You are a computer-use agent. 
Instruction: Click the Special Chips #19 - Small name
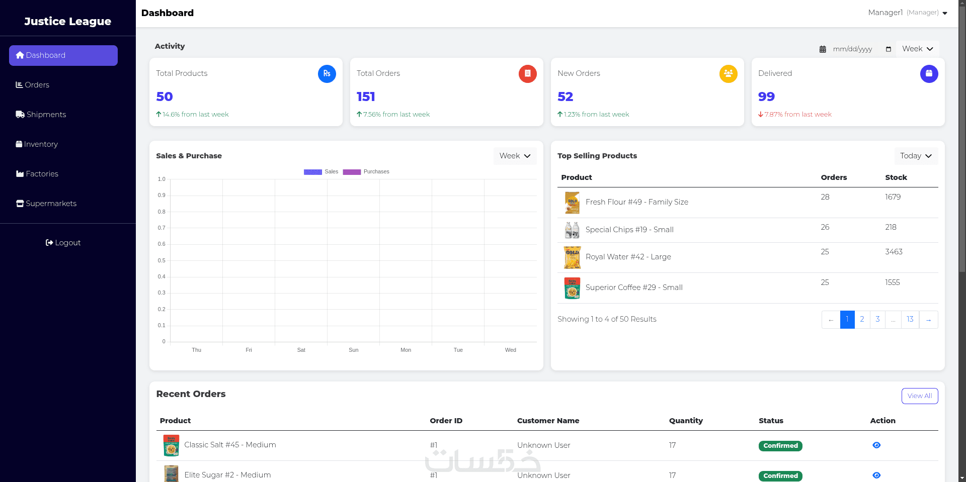pos(629,230)
